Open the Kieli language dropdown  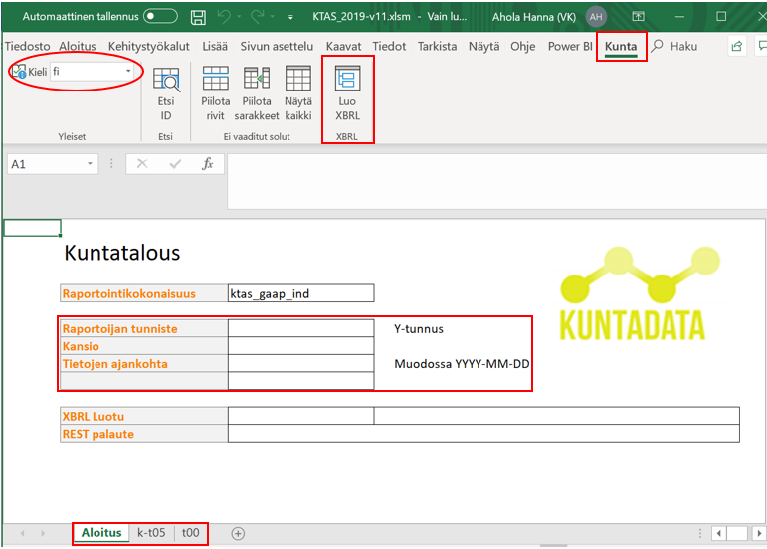pos(128,72)
